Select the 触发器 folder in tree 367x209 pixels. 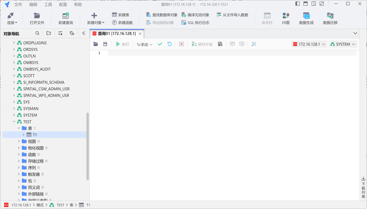(x=34, y=174)
